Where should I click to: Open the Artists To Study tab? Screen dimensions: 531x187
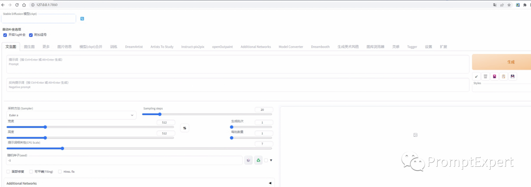162,47
